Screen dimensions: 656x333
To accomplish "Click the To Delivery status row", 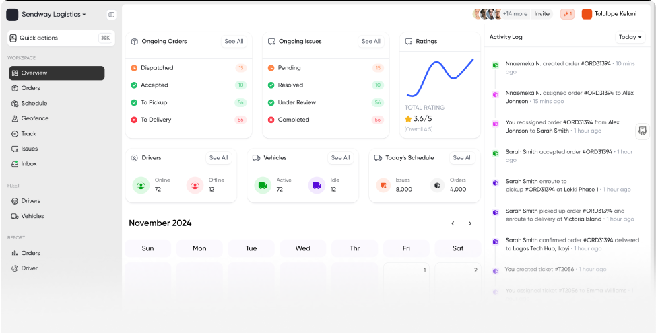I will click(x=189, y=120).
